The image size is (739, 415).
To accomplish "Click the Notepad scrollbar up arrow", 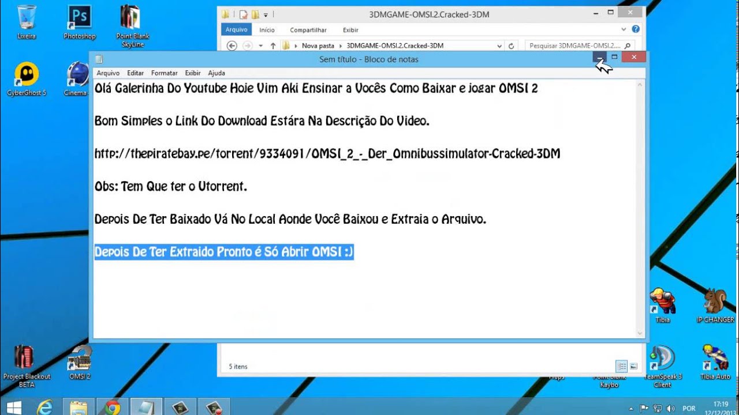I will pos(640,85).
